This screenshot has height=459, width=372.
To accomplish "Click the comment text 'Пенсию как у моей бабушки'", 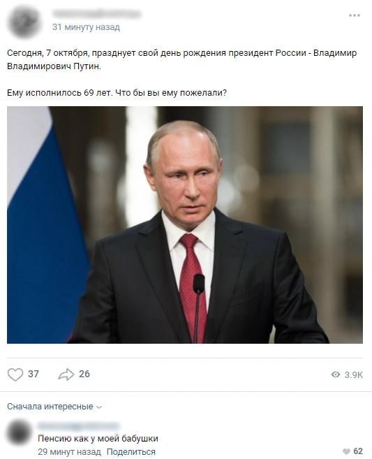I will [98, 439].
